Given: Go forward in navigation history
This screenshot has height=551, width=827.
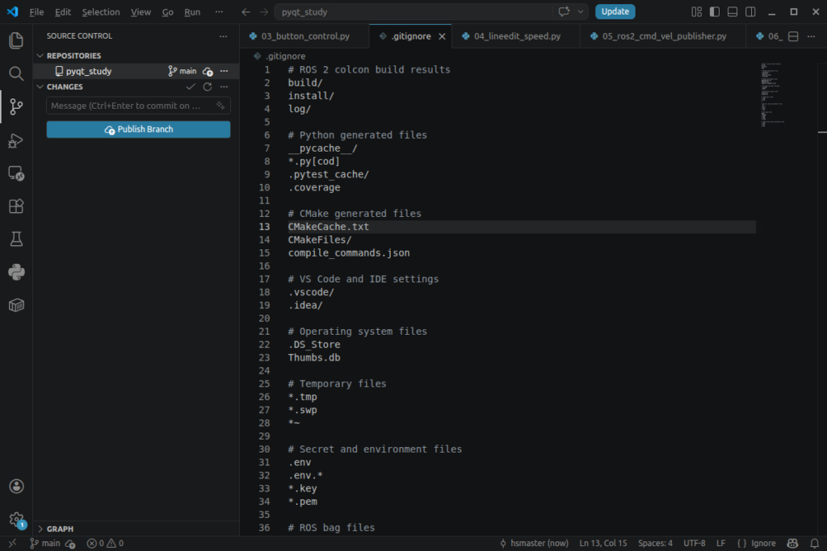Looking at the screenshot, I should tap(264, 11).
